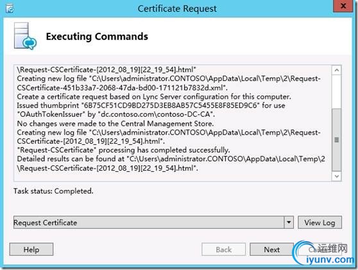The image size is (358, 270).
Task: Click the log scrollbar down arrow
Action: coord(337,176)
